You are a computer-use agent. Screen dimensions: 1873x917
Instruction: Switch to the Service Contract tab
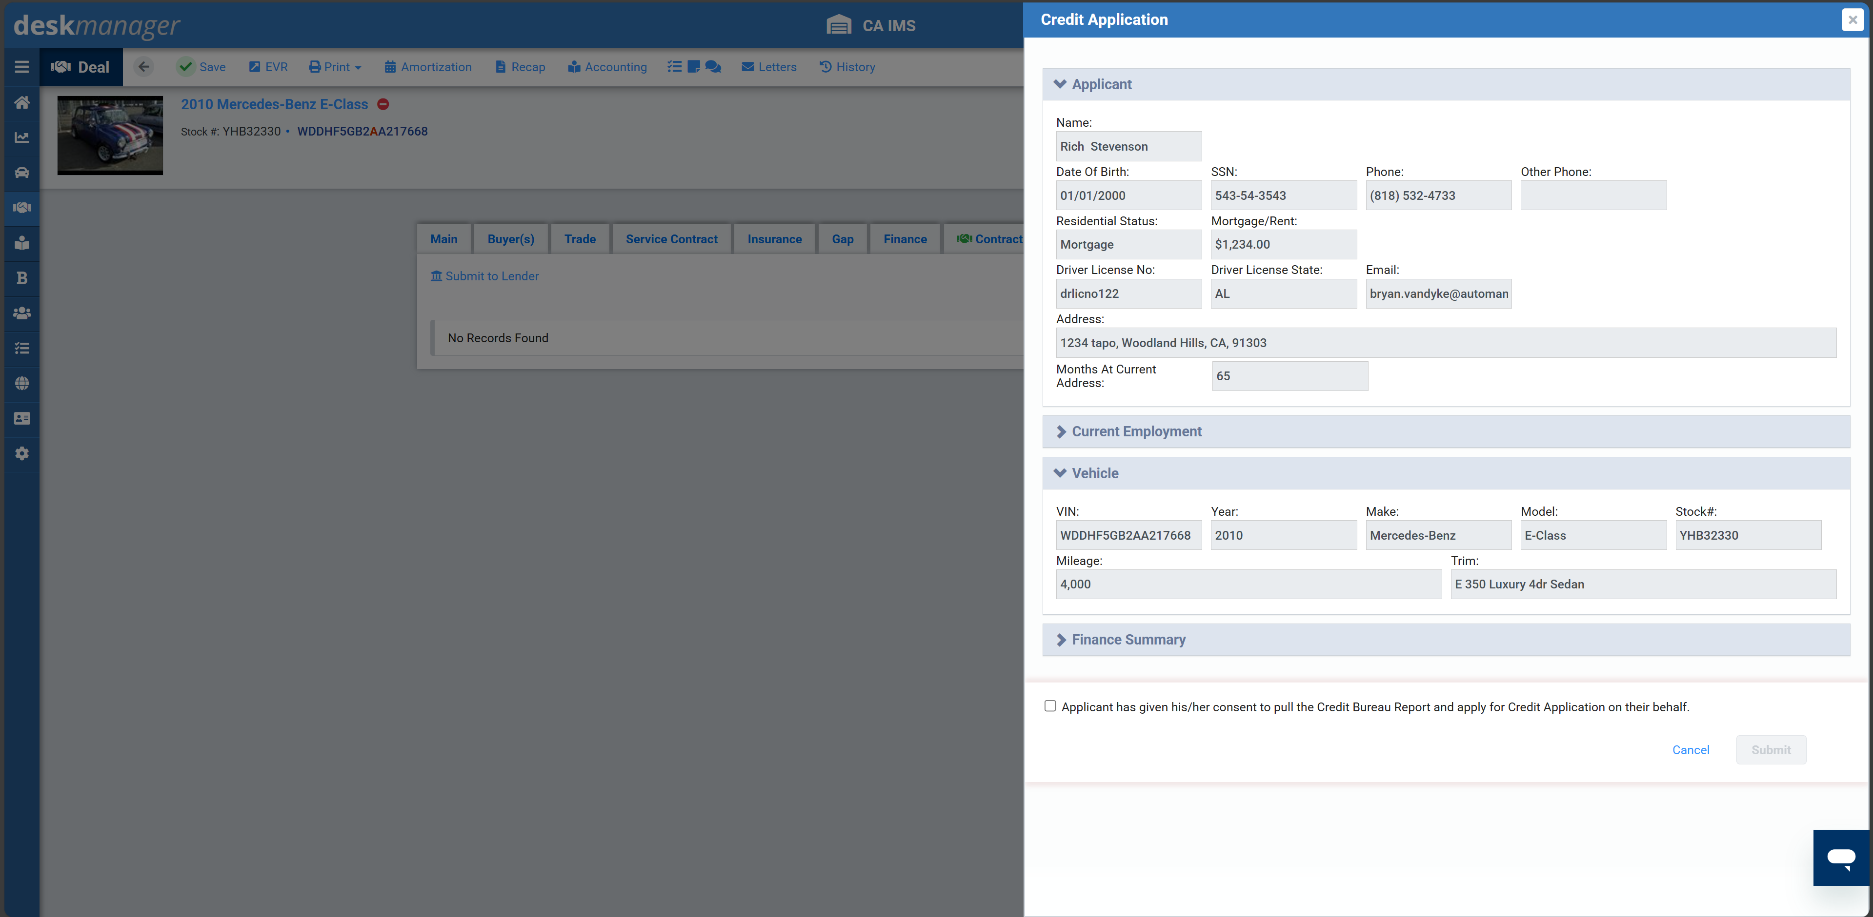671,239
